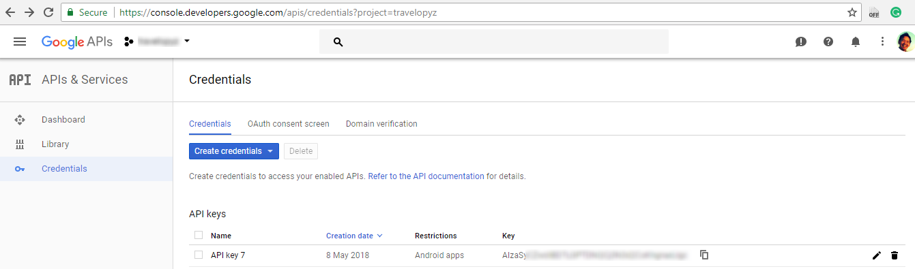Image resolution: width=915 pixels, height=269 pixels.
Task: Go back with the browser back arrow
Action: coord(10,12)
